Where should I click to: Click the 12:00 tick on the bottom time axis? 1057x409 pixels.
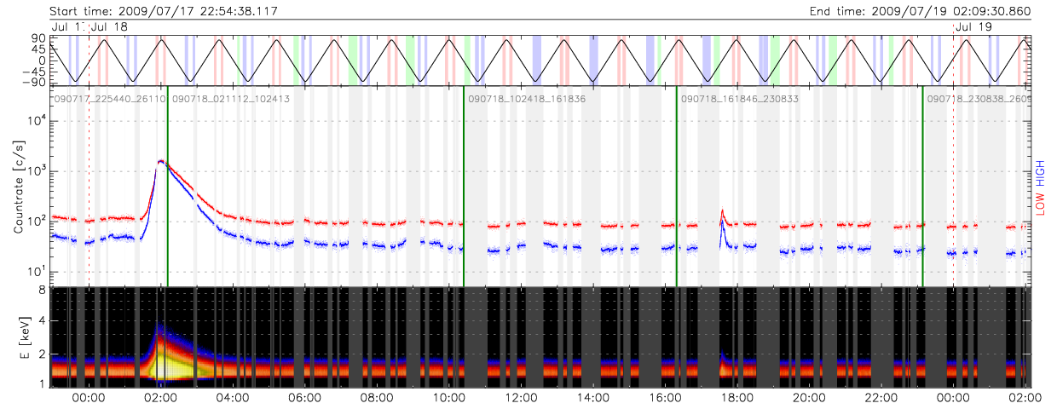(521, 397)
